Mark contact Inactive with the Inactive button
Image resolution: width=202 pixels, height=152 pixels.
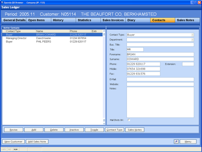tap(74, 130)
